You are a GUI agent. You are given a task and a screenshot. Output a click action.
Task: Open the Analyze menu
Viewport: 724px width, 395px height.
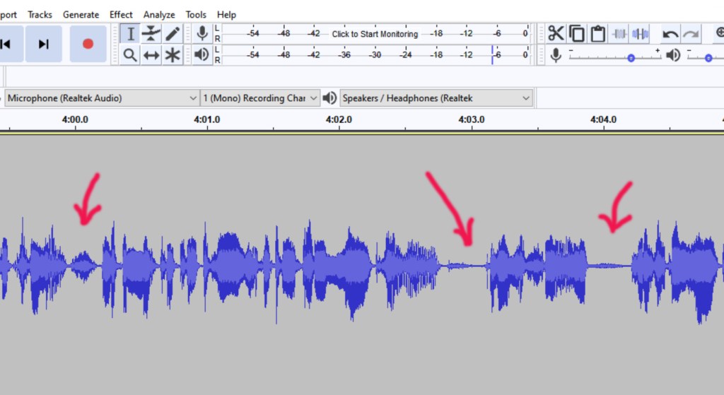tap(159, 14)
